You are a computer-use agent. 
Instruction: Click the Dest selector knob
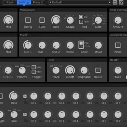point(98,20)
